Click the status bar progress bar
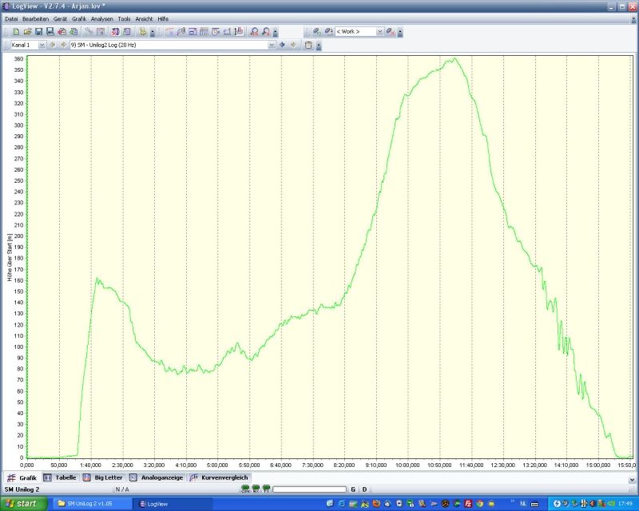This screenshot has height=511, width=639. click(x=309, y=489)
